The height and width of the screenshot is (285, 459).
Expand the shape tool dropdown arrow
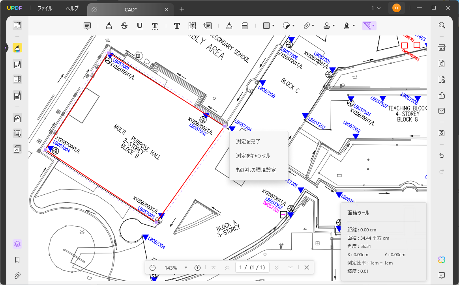pos(273,25)
